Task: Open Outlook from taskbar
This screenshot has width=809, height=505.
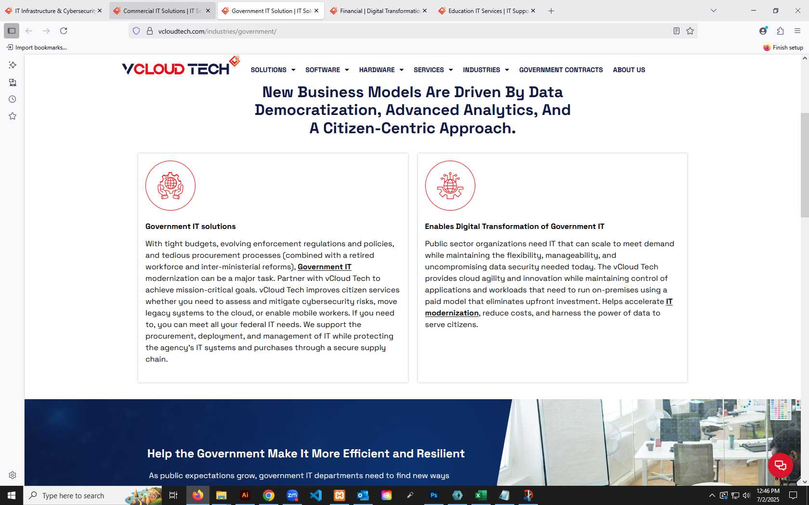Action: point(363,495)
